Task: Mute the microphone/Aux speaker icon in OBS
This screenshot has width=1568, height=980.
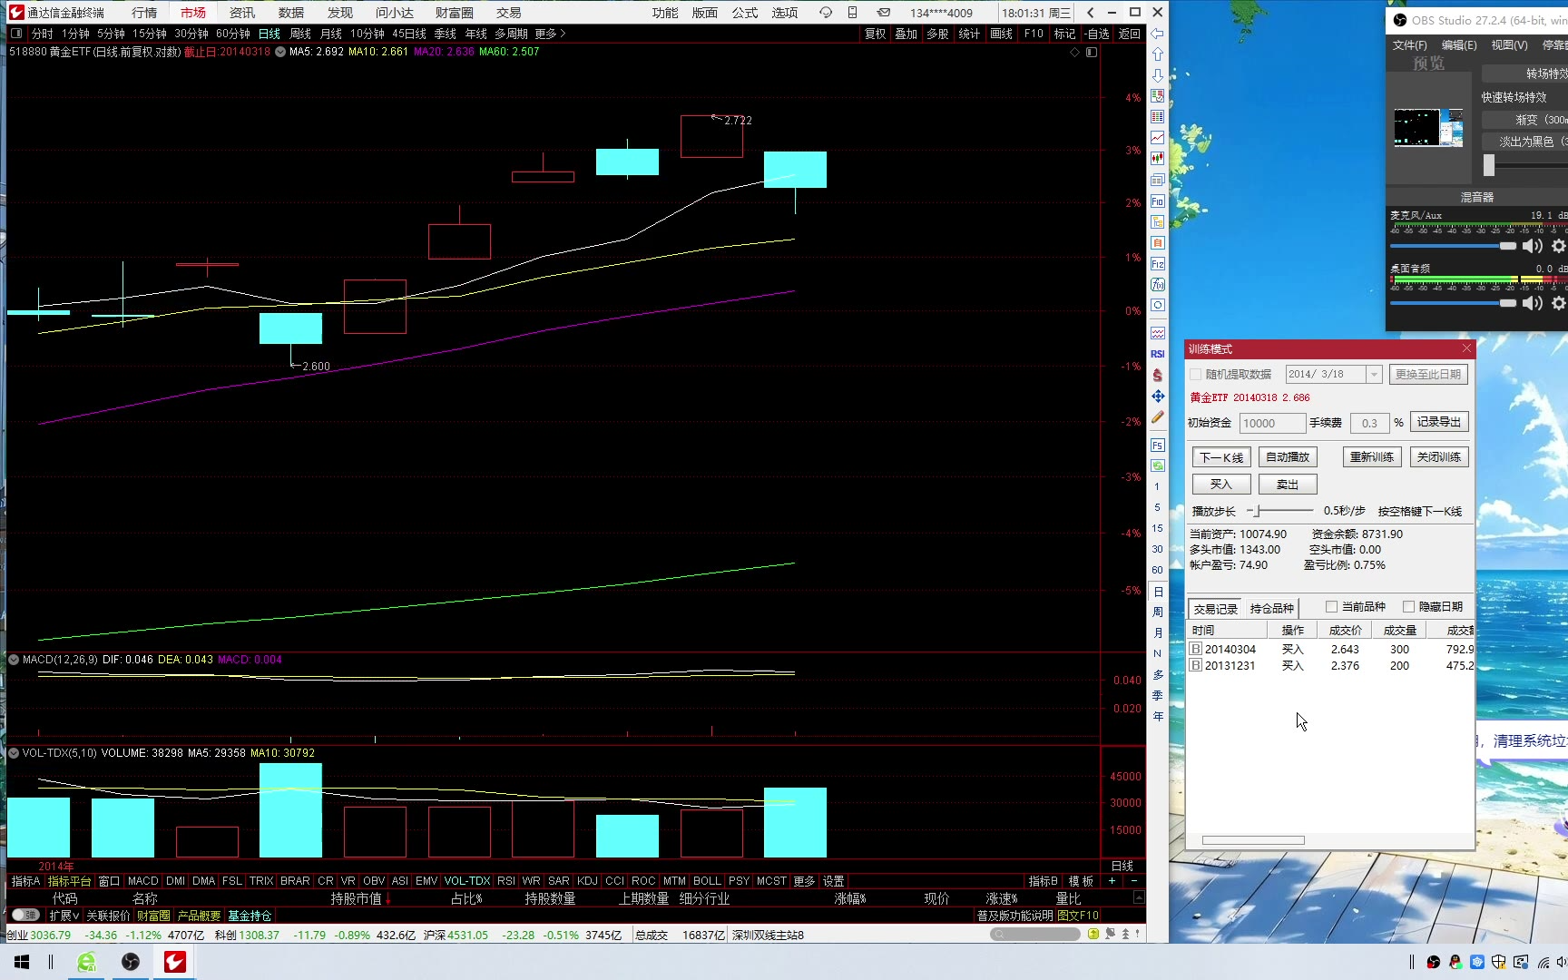Action: pos(1532,246)
